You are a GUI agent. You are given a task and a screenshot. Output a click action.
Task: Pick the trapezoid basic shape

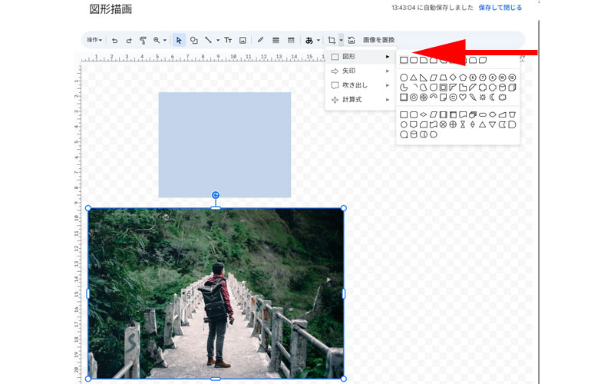click(x=443, y=78)
